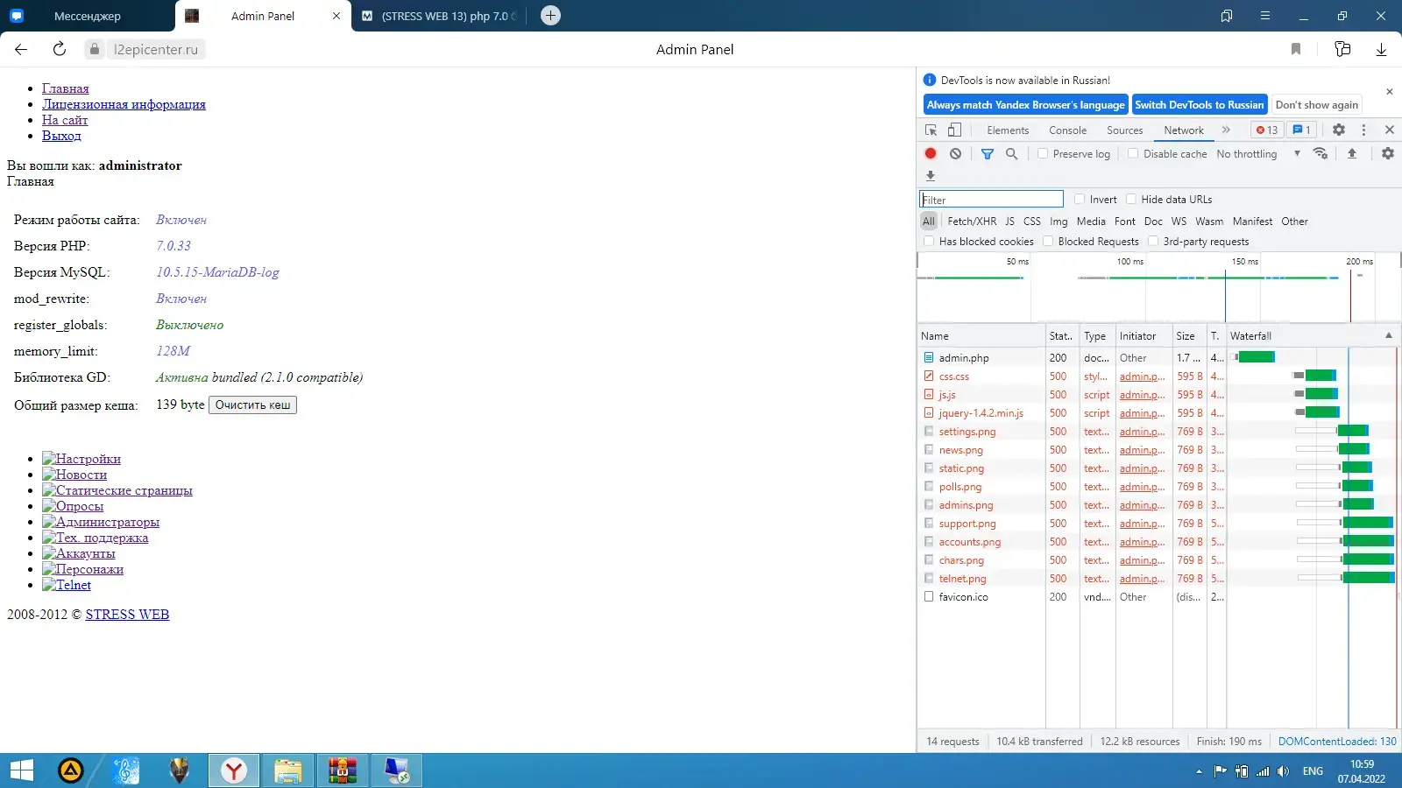The height and width of the screenshot is (788, 1402).
Task: Open the browser hamburger menu in the title bar
Action: click(x=1265, y=16)
